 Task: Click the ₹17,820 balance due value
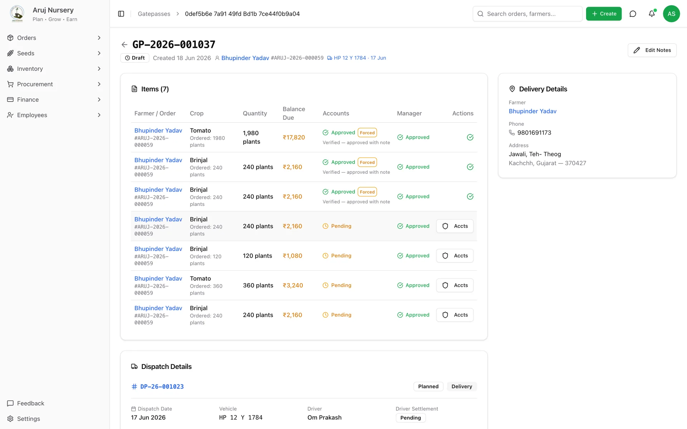(x=294, y=137)
